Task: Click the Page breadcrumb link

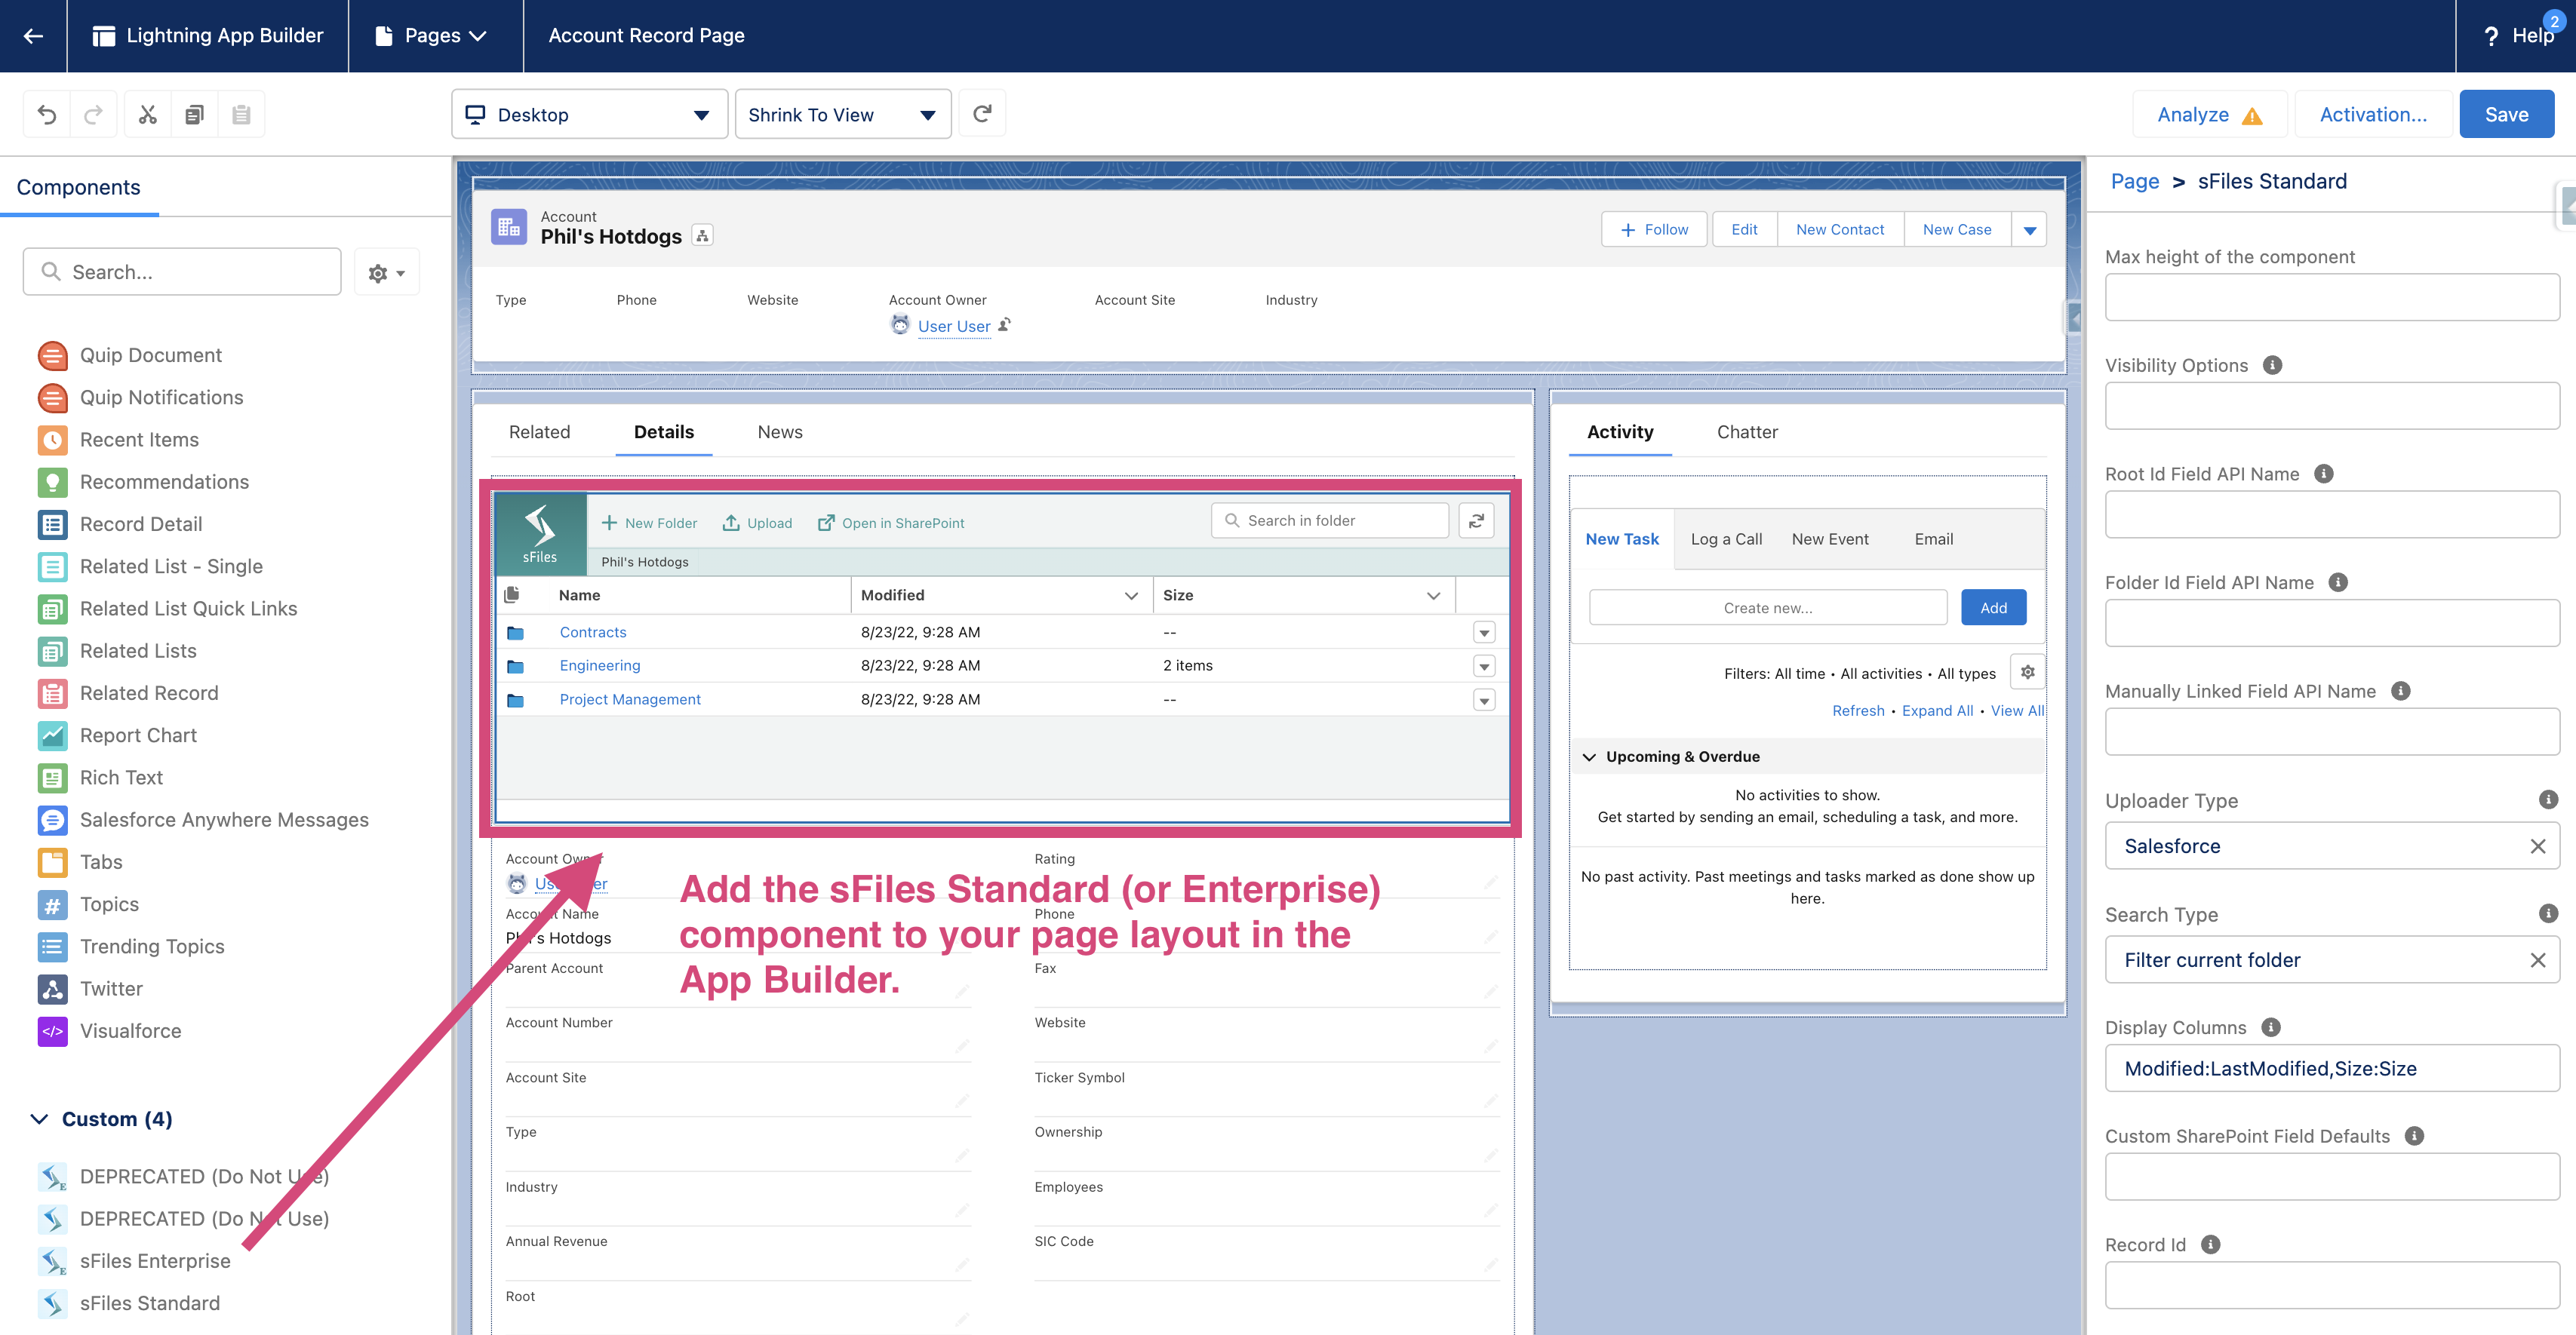Action: (x=2134, y=181)
